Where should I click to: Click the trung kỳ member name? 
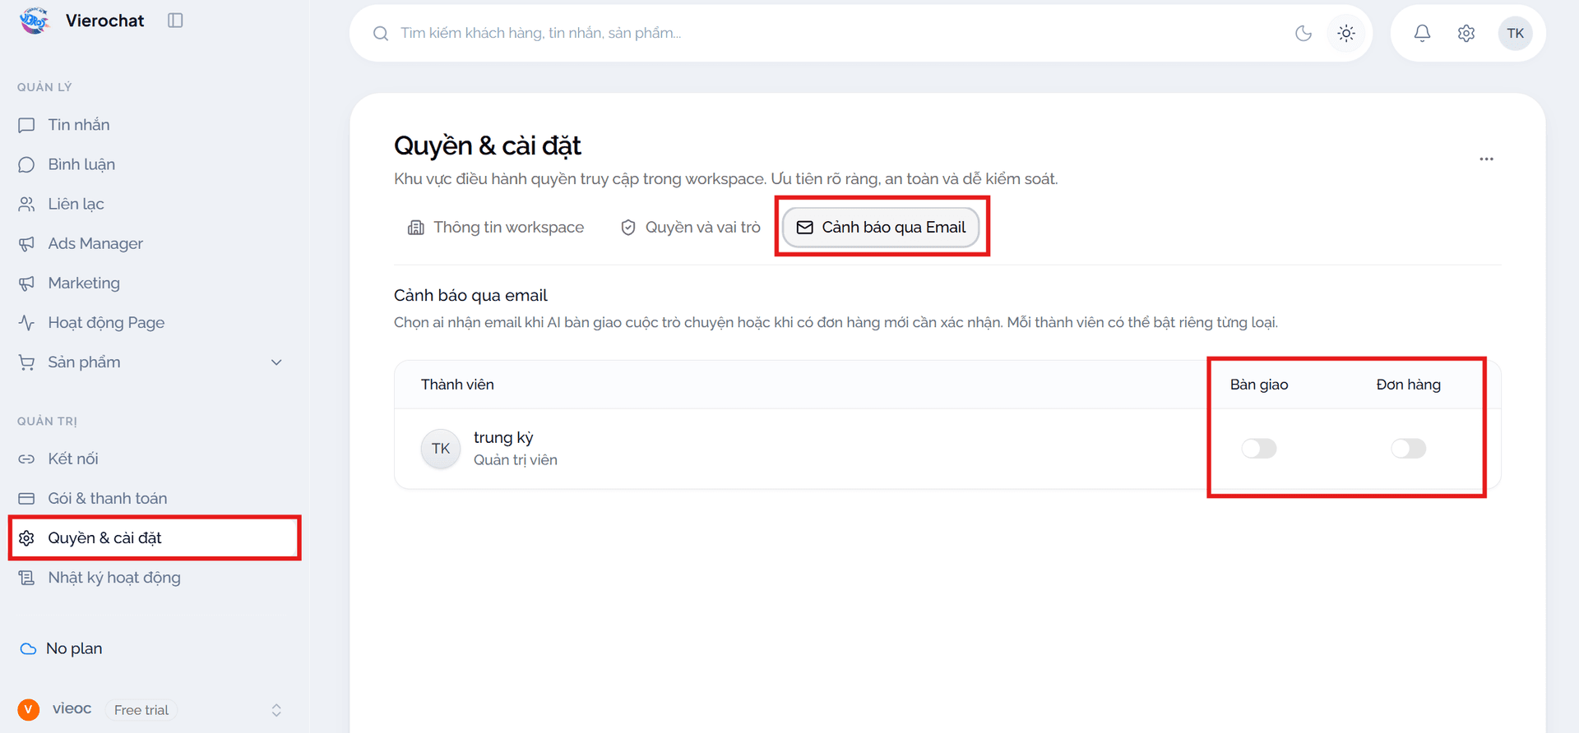tap(503, 438)
